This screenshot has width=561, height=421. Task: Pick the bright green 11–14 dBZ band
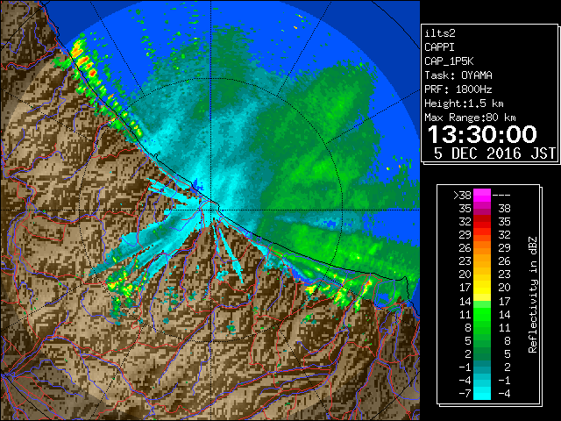click(x=482, y=314)
